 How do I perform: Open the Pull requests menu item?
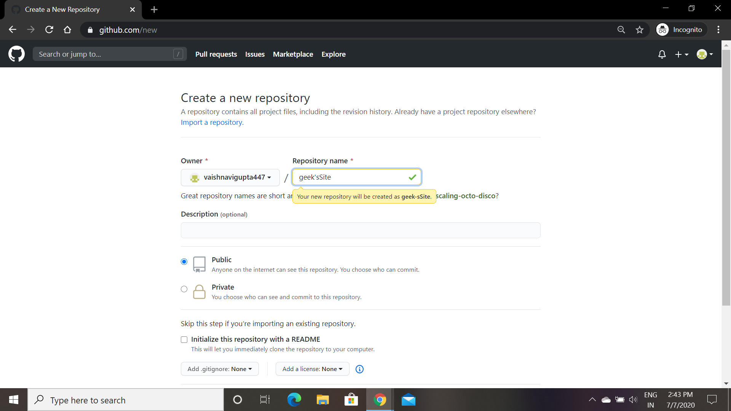(216, 54)
